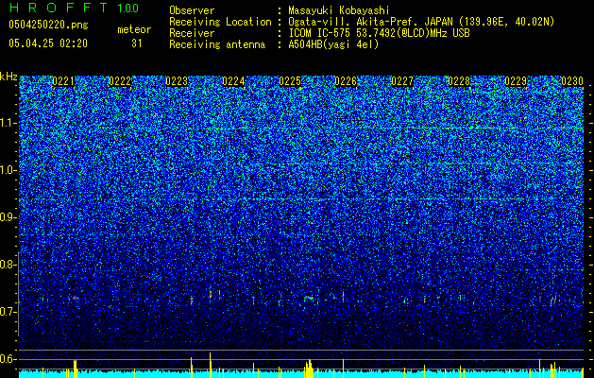Click meteor count value 31
This screenshot has width=594, height=378.
[x=137, y=43]
